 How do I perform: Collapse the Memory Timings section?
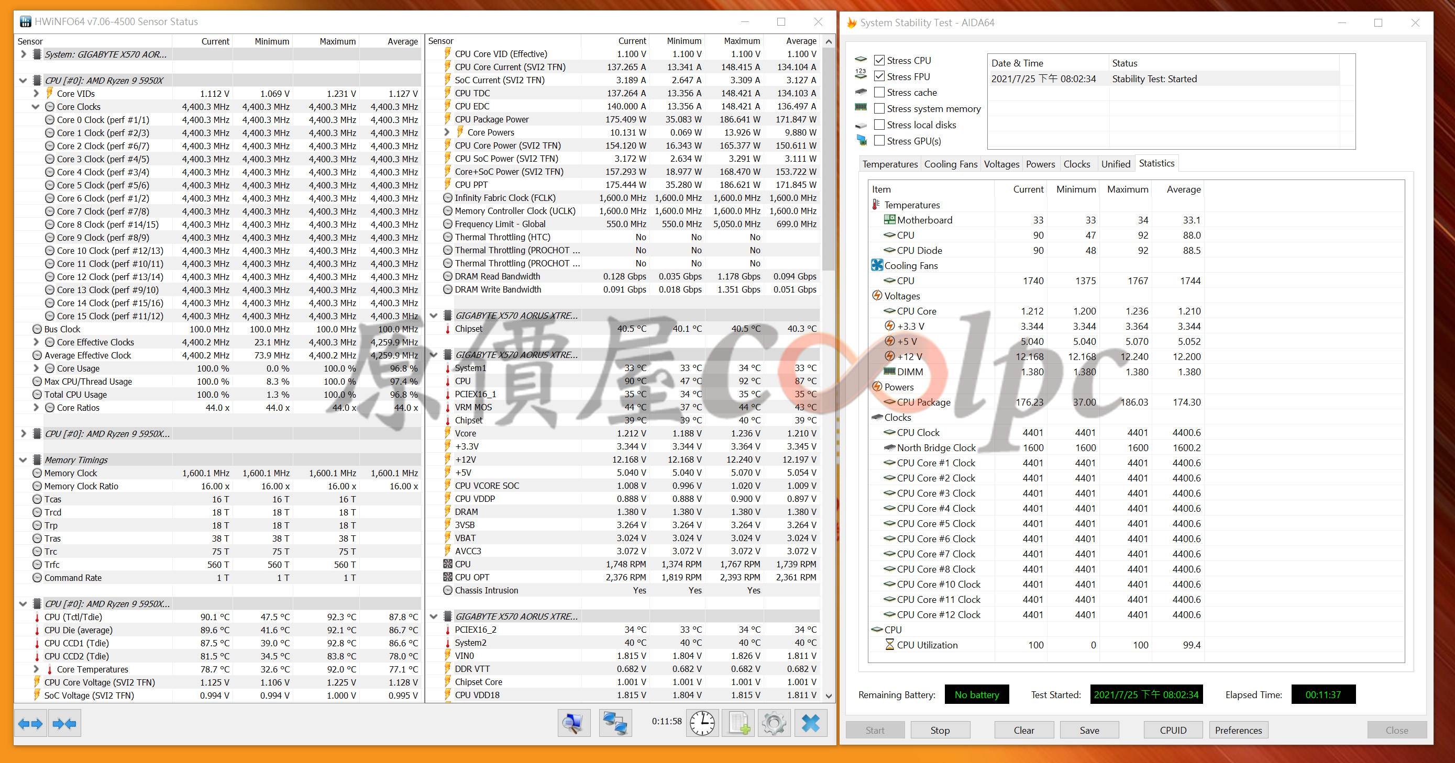(23, 460)
